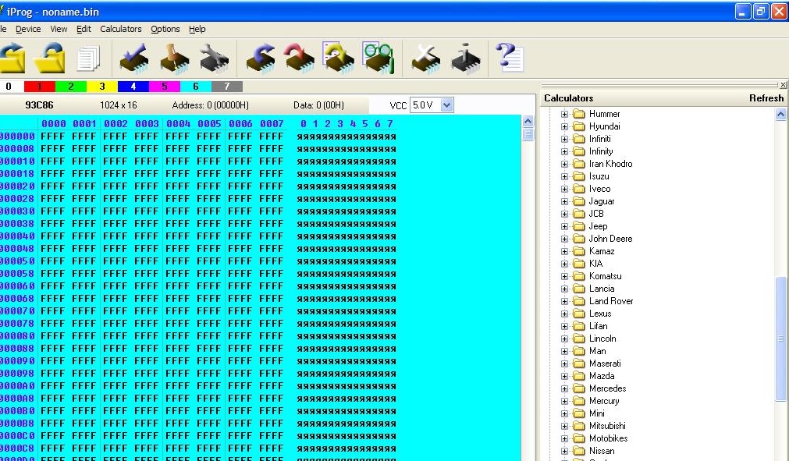The width and height of the screenshot is (789, 461).
Task: Expand the Land Rover tree node
Action: 564,301
